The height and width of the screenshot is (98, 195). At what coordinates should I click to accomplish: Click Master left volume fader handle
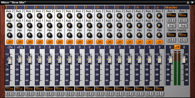coord(170,59)
